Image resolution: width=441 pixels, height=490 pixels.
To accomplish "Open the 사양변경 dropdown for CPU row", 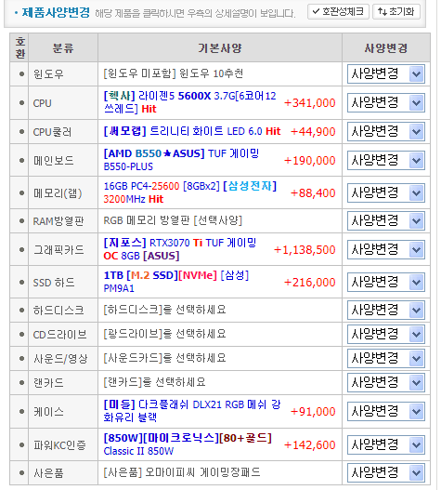I will [x=385, y=102].
